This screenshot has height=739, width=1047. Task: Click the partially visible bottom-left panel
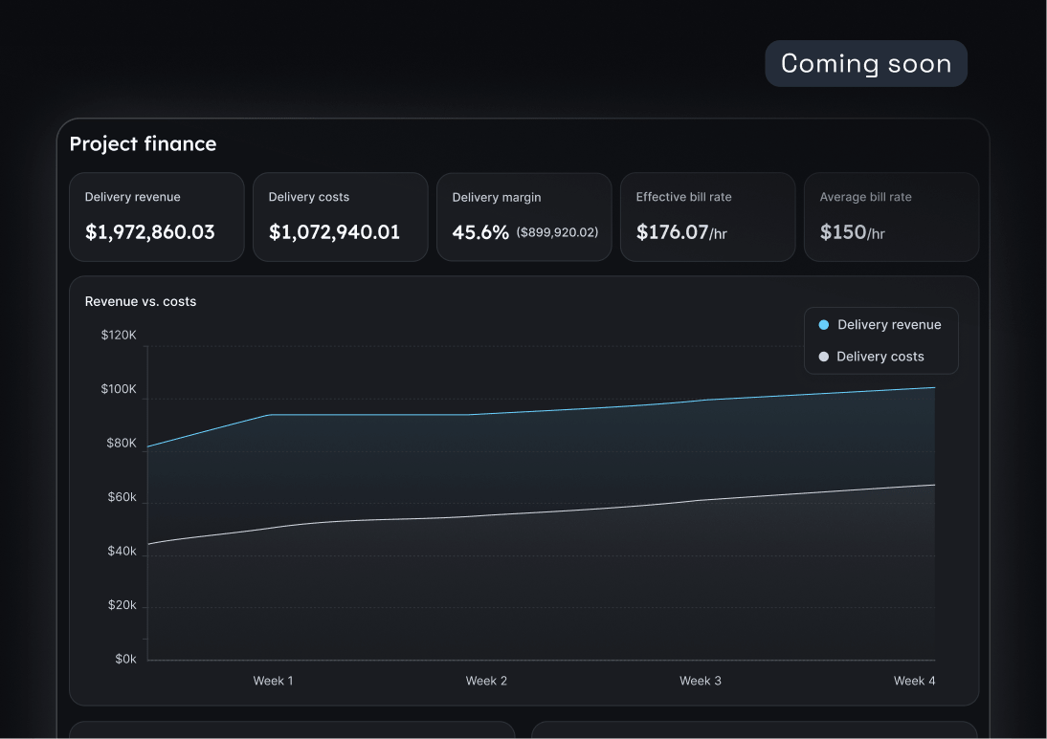(x=292, y=732)
